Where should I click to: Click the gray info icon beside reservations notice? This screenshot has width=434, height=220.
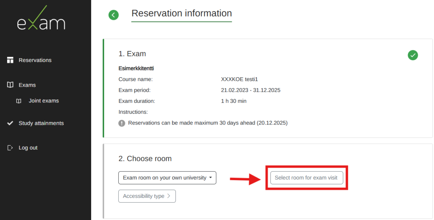click(122, 123)
